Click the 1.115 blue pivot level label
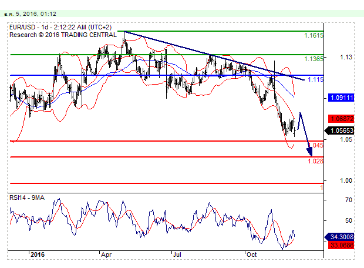The height and width of the screenshot is (268, 364). pyautogui.click(x=315, y=79)
